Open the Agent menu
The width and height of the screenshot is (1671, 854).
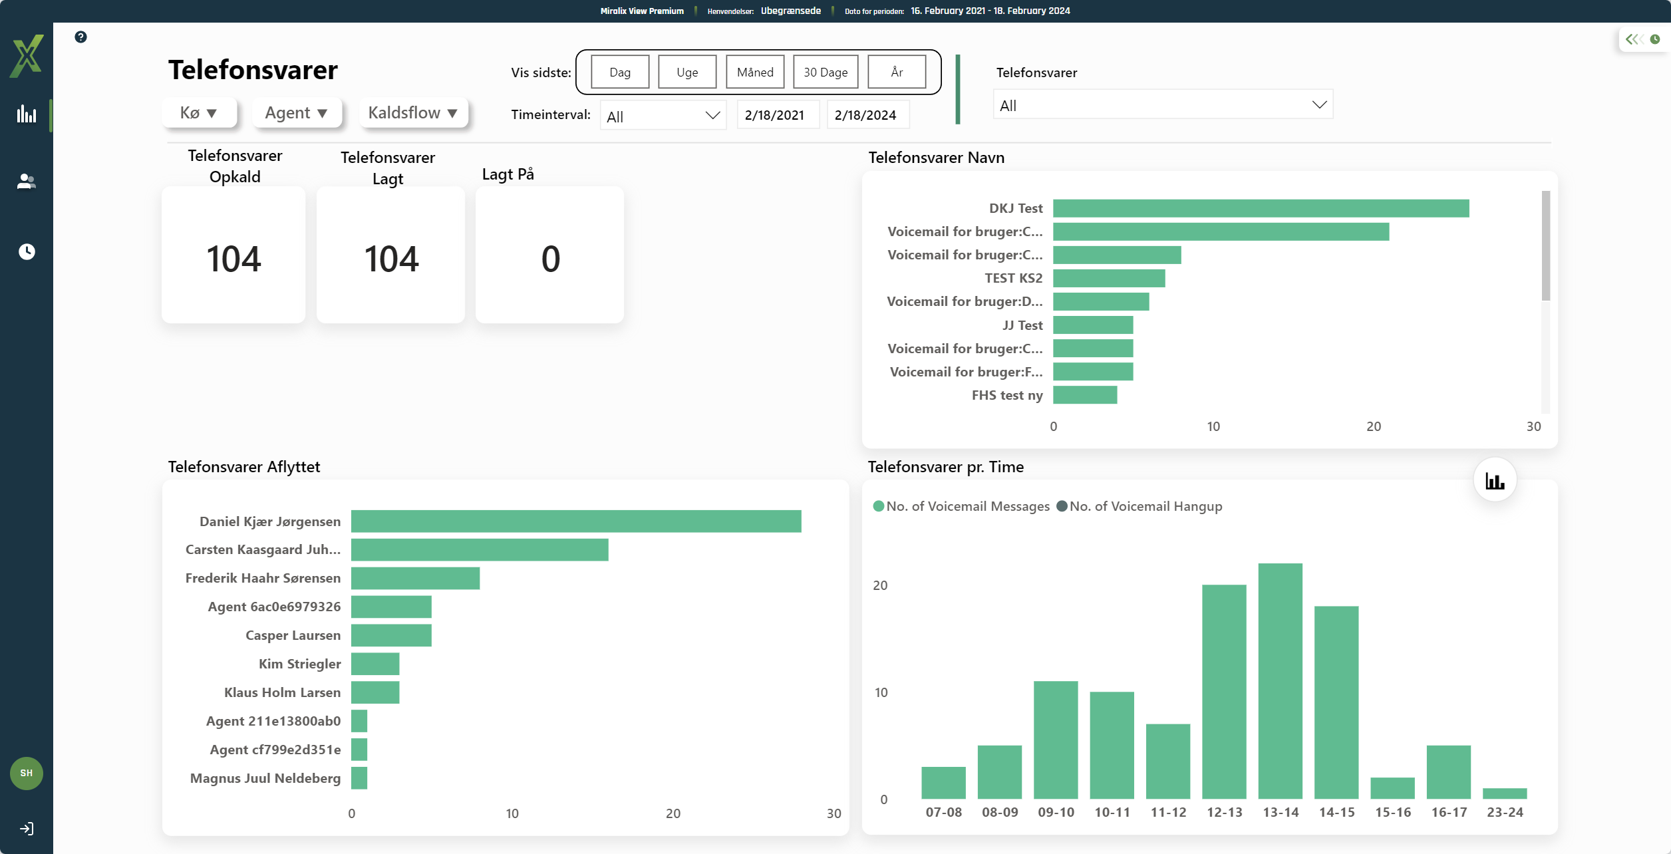click(x=296, y=112)
